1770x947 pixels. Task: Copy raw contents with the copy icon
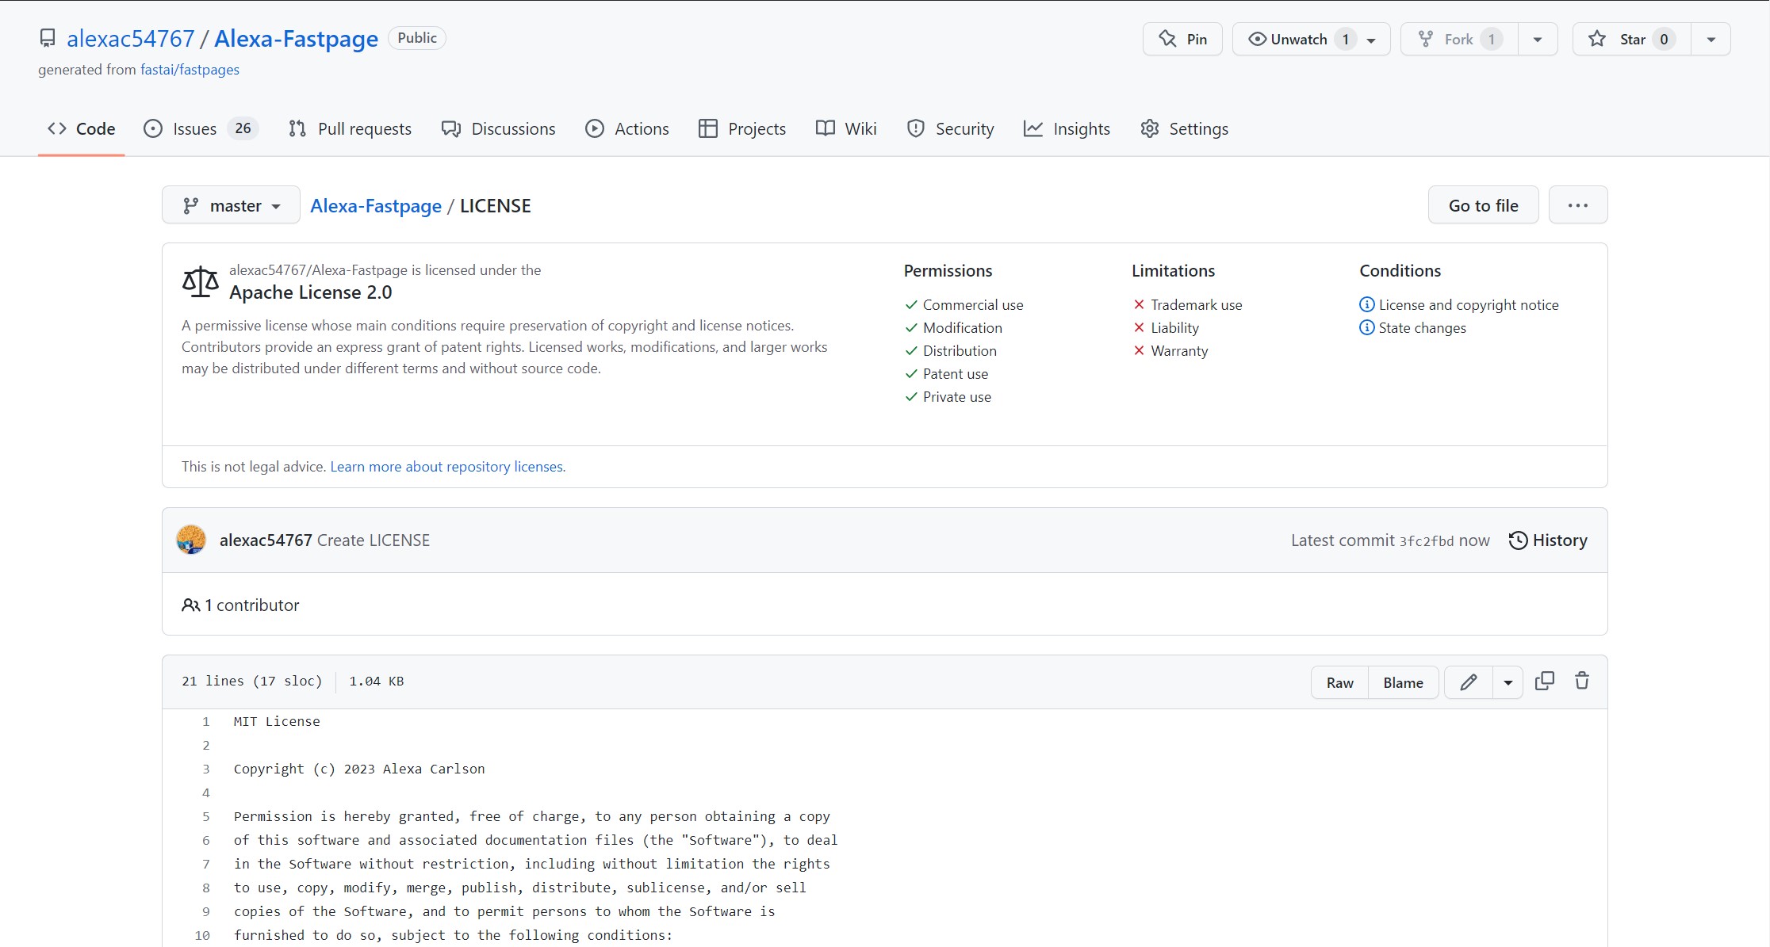click(x=1544, y=681)
